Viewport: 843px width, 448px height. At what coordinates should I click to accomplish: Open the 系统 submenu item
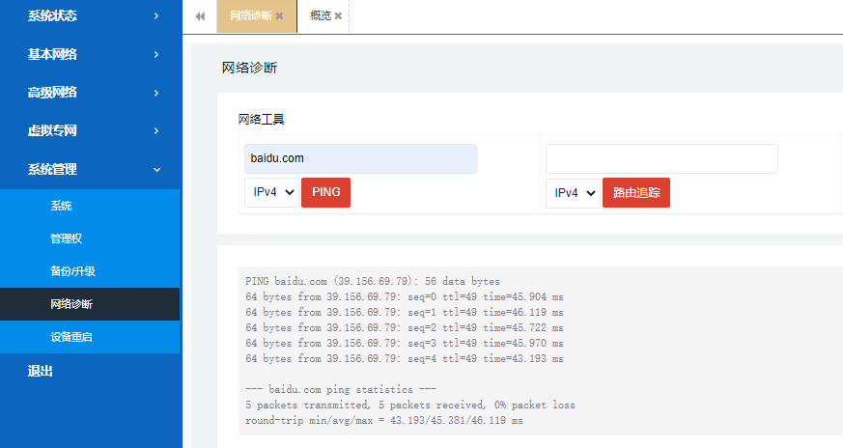61,206
